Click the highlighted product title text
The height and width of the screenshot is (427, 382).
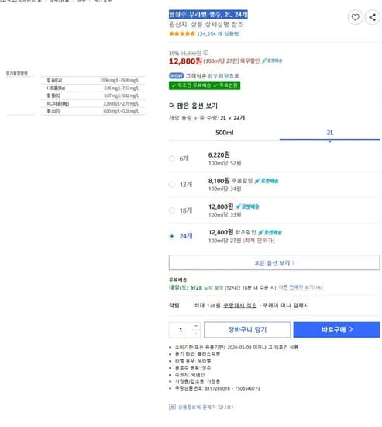tap(208, 15)
